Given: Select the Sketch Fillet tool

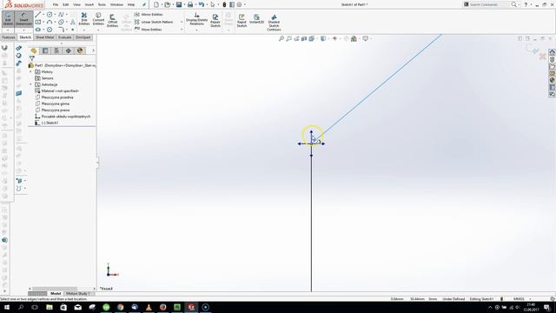Looking at the screenshot, I should [61, 30].
